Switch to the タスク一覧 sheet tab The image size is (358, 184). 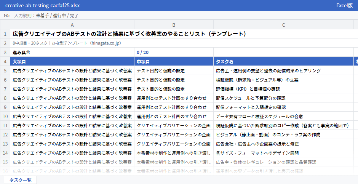click(20, 180)
